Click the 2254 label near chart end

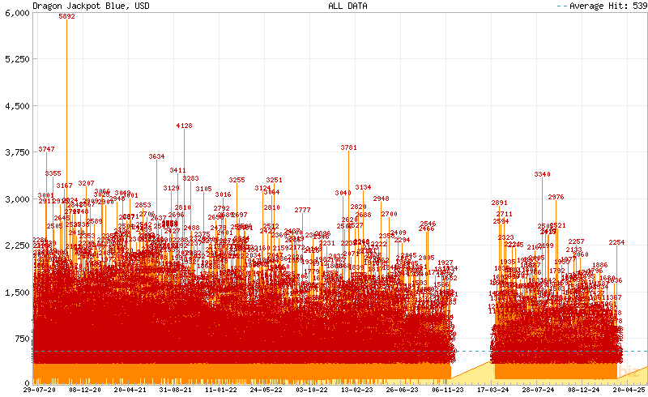pos(616,242)
